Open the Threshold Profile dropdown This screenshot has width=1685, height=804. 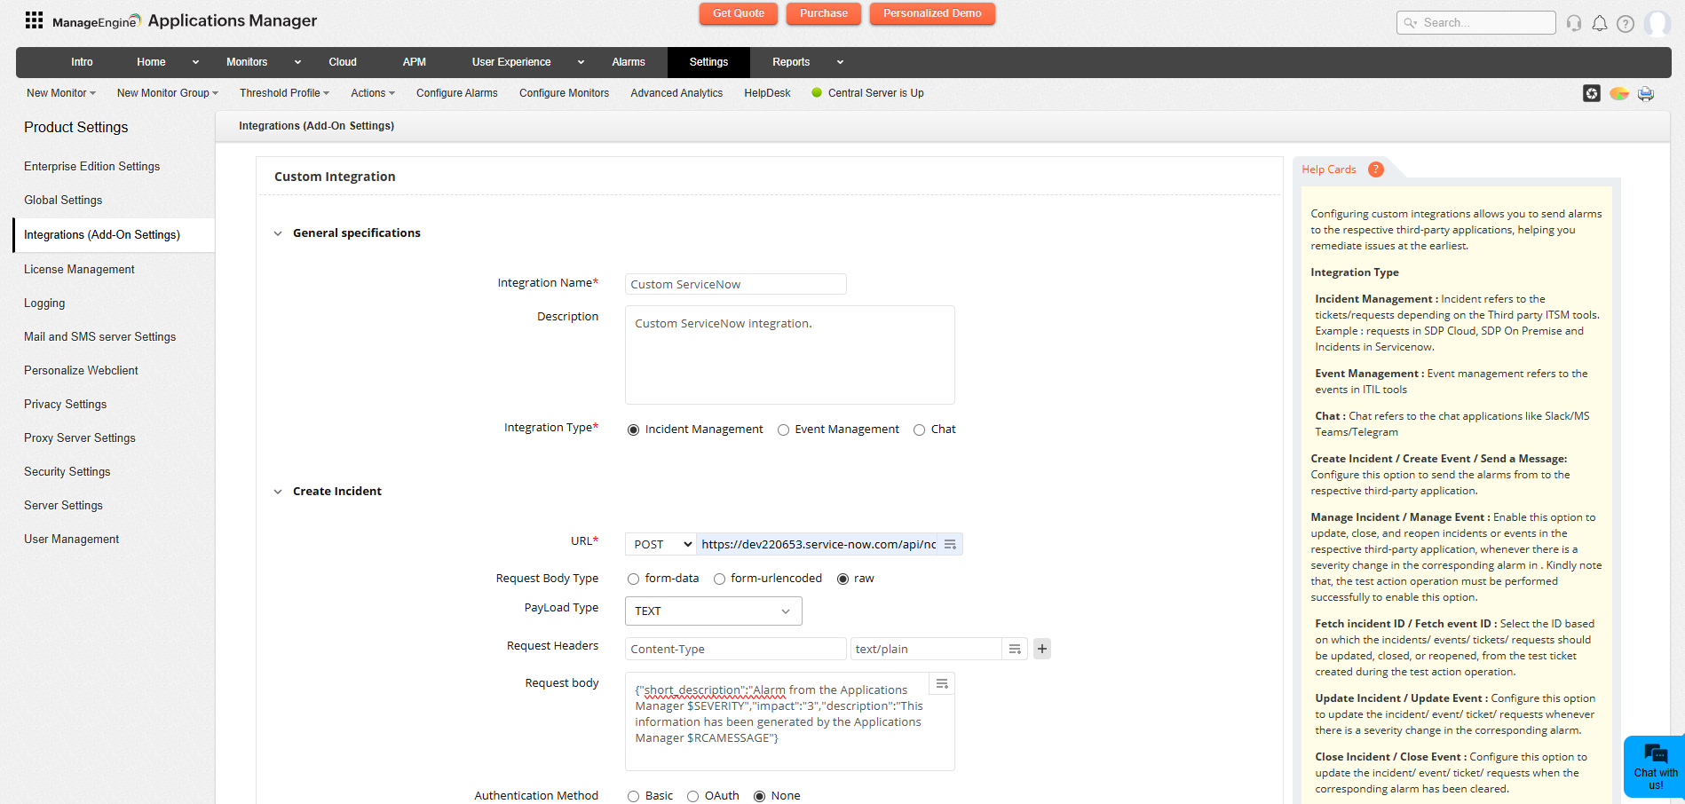(284, 93)
